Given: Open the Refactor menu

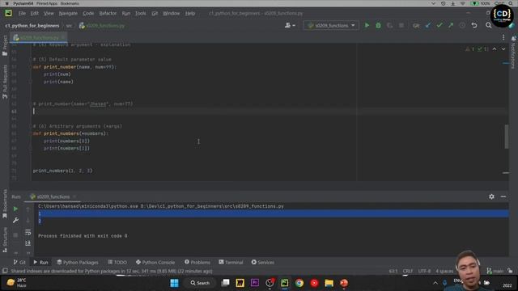Looking at the screenshot, I should click(108, 13).
